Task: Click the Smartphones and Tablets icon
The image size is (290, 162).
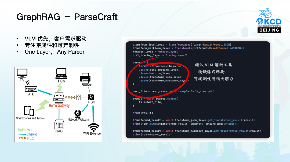Action: coord(29,111)
